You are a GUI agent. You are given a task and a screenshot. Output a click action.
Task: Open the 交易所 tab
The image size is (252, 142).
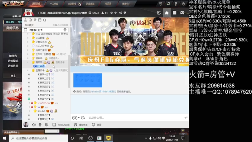coord(108,4)
